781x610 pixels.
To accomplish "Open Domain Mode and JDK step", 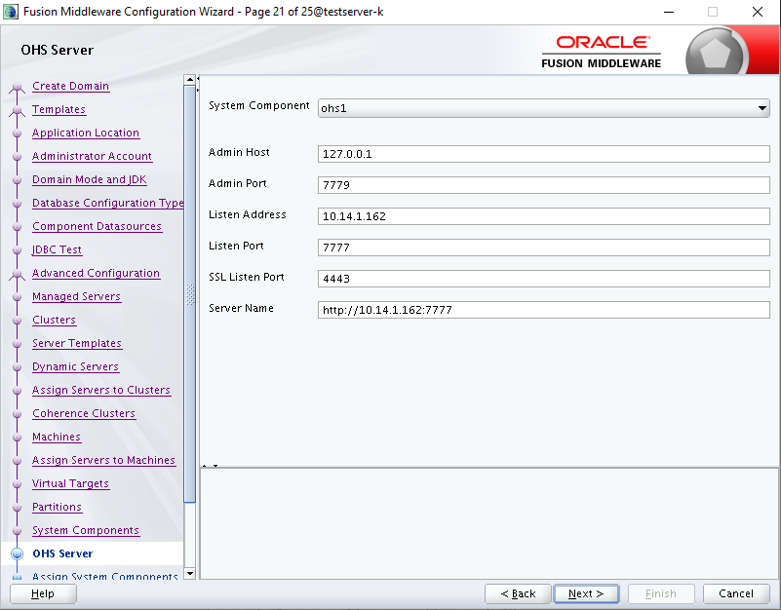I will (89, 179).
